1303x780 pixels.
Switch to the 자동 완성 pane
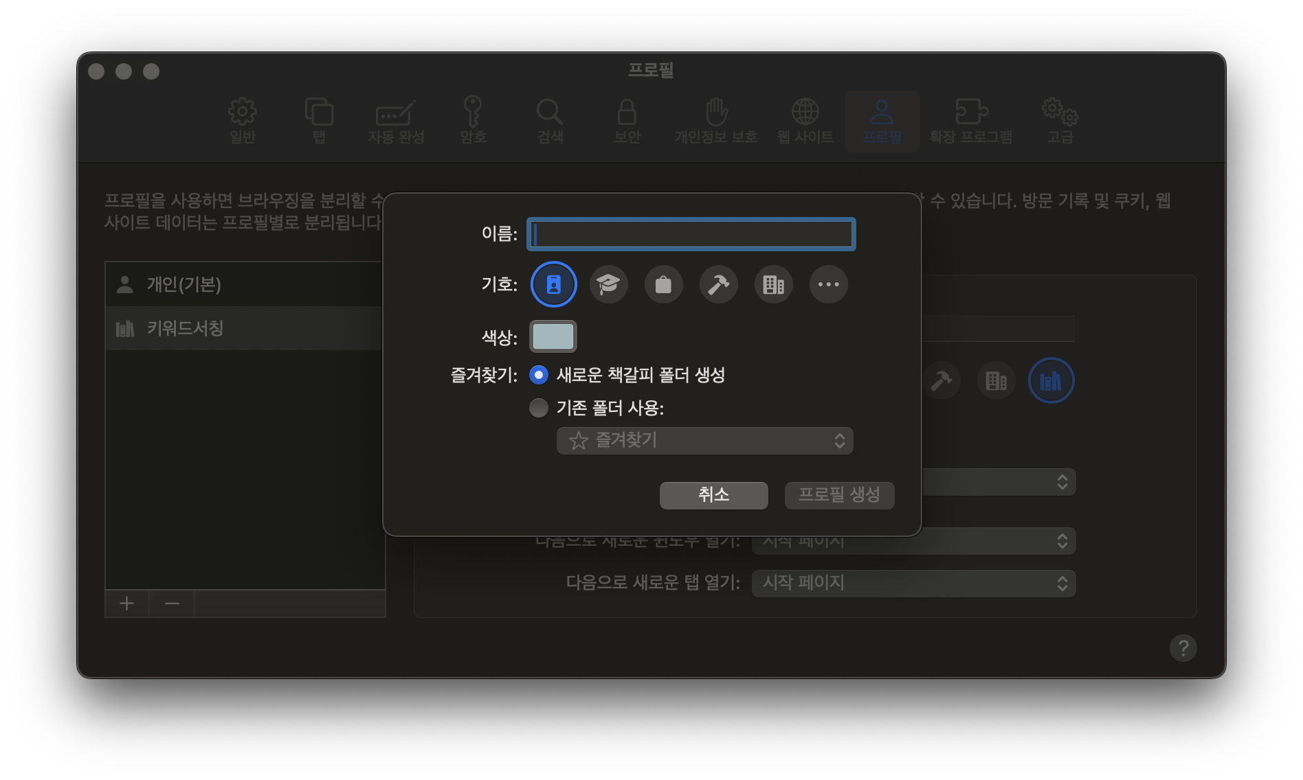[x=396, y=122]
